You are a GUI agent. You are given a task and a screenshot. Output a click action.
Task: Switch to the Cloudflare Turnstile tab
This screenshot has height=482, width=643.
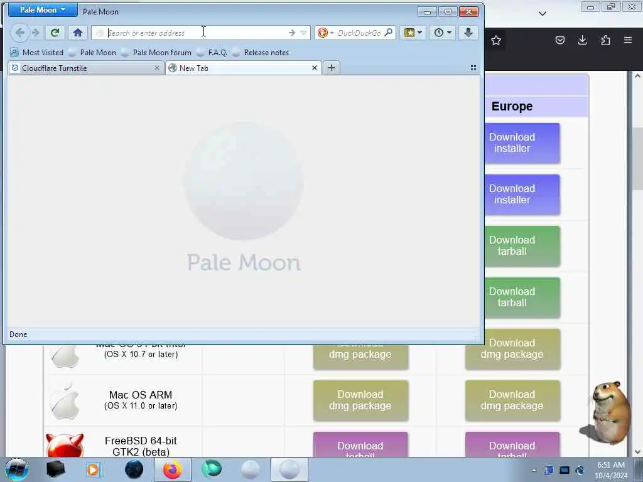86,68
